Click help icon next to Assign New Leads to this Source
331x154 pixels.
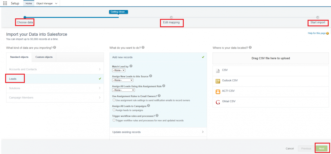click(x=151, y=76)
